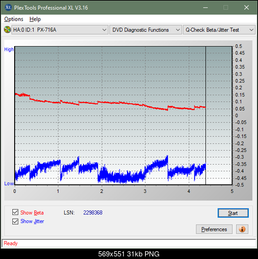Toggle the Show Jitter checkbox
The image size is (258, 259).
tap(15, 221)
